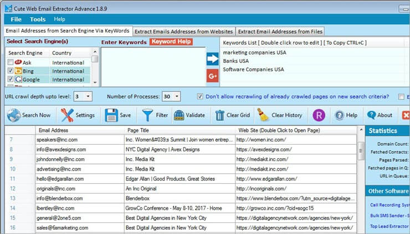Screen dimensions: 410x234
Task: Click URL http://www.edgarallan.com/
Action: click(266, 179)
